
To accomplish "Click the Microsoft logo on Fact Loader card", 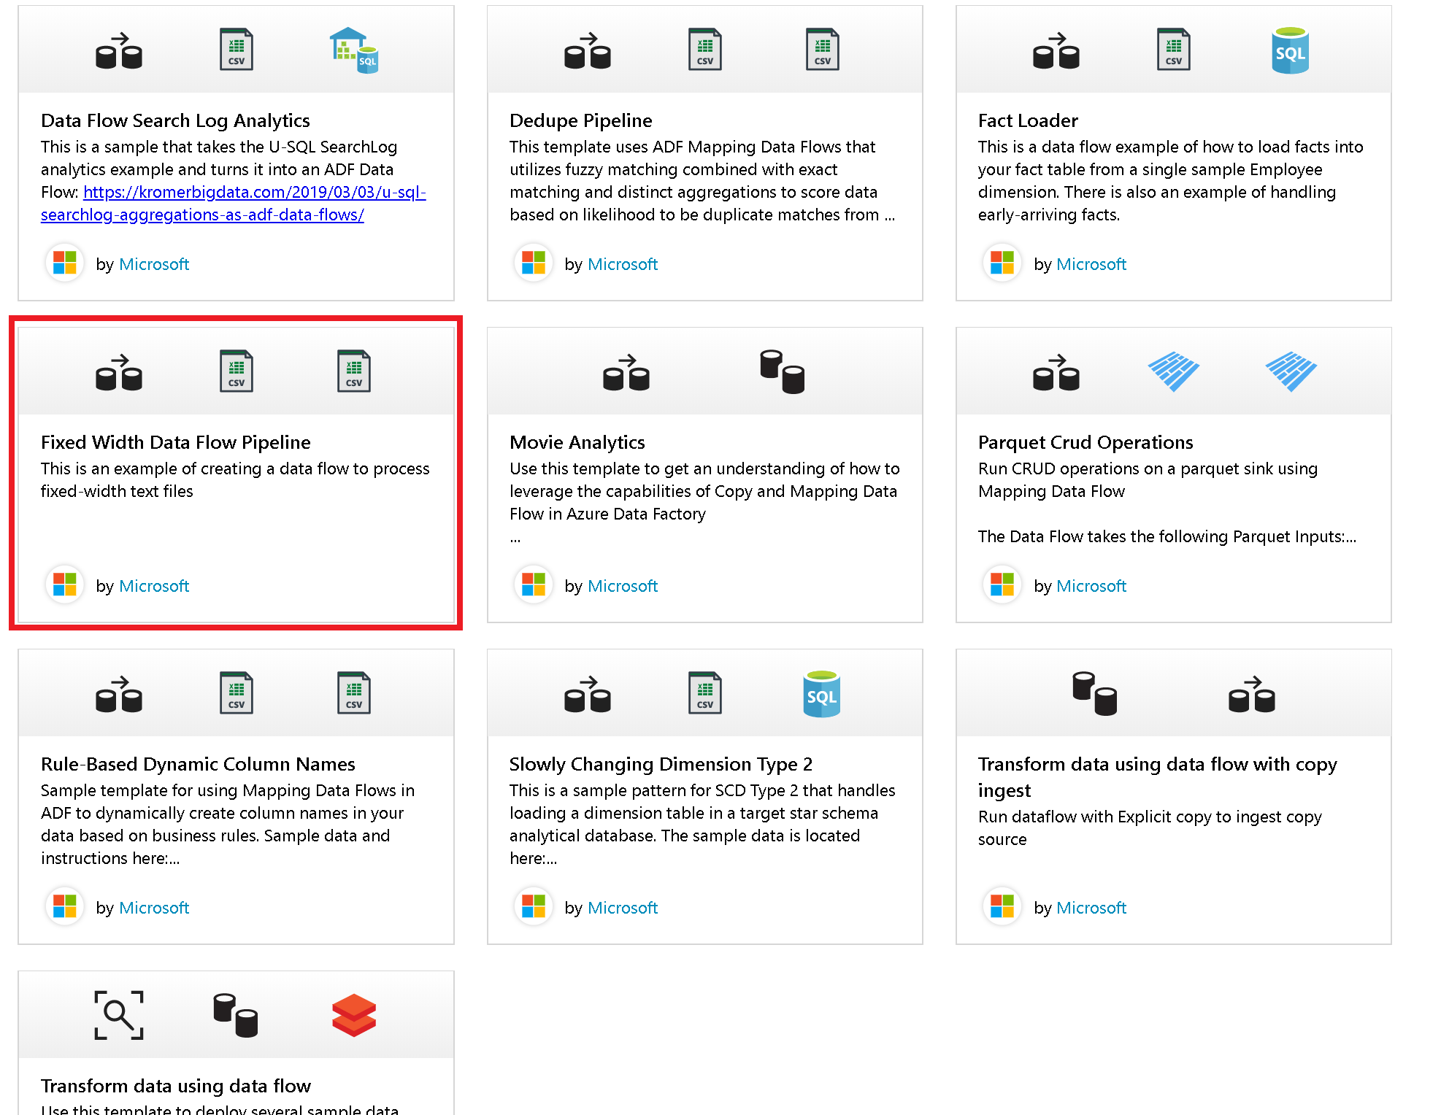I will click(1002, 263).
